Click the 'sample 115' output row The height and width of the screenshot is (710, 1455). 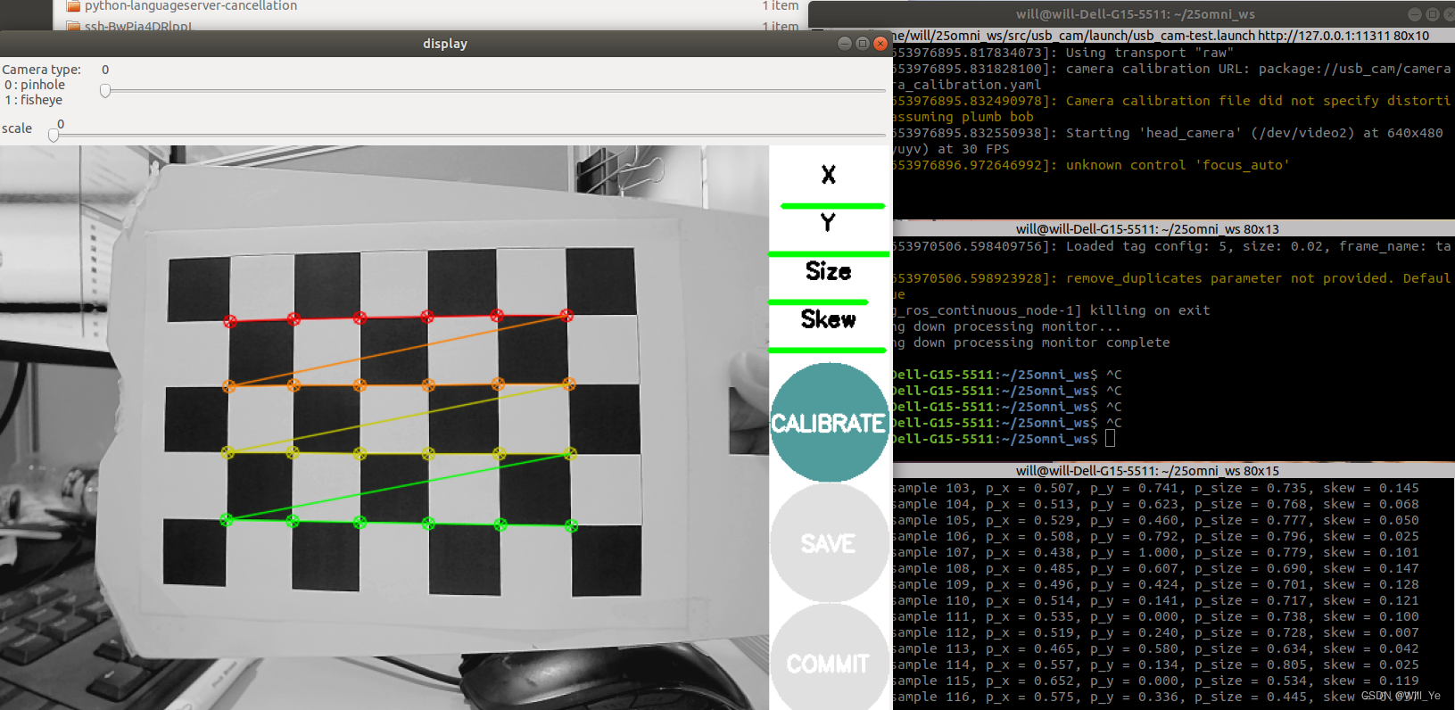(1156, 681)
